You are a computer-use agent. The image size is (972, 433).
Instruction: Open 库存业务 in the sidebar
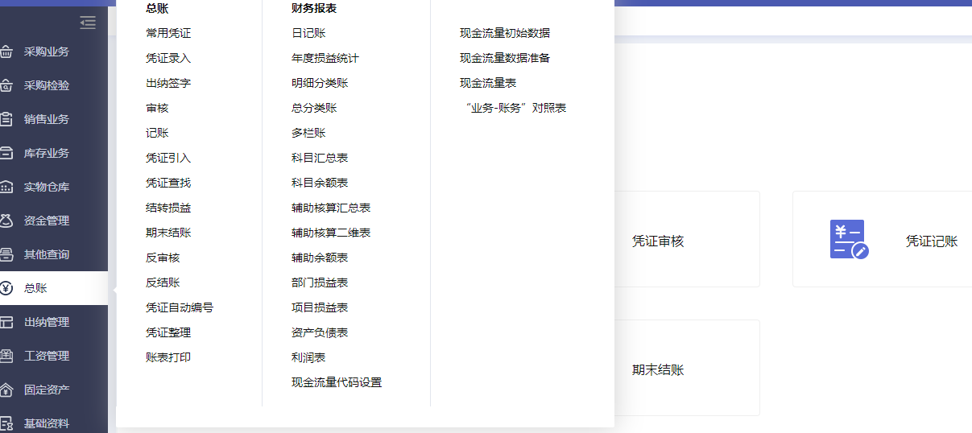pyautogui.click(x=46, y=153)
